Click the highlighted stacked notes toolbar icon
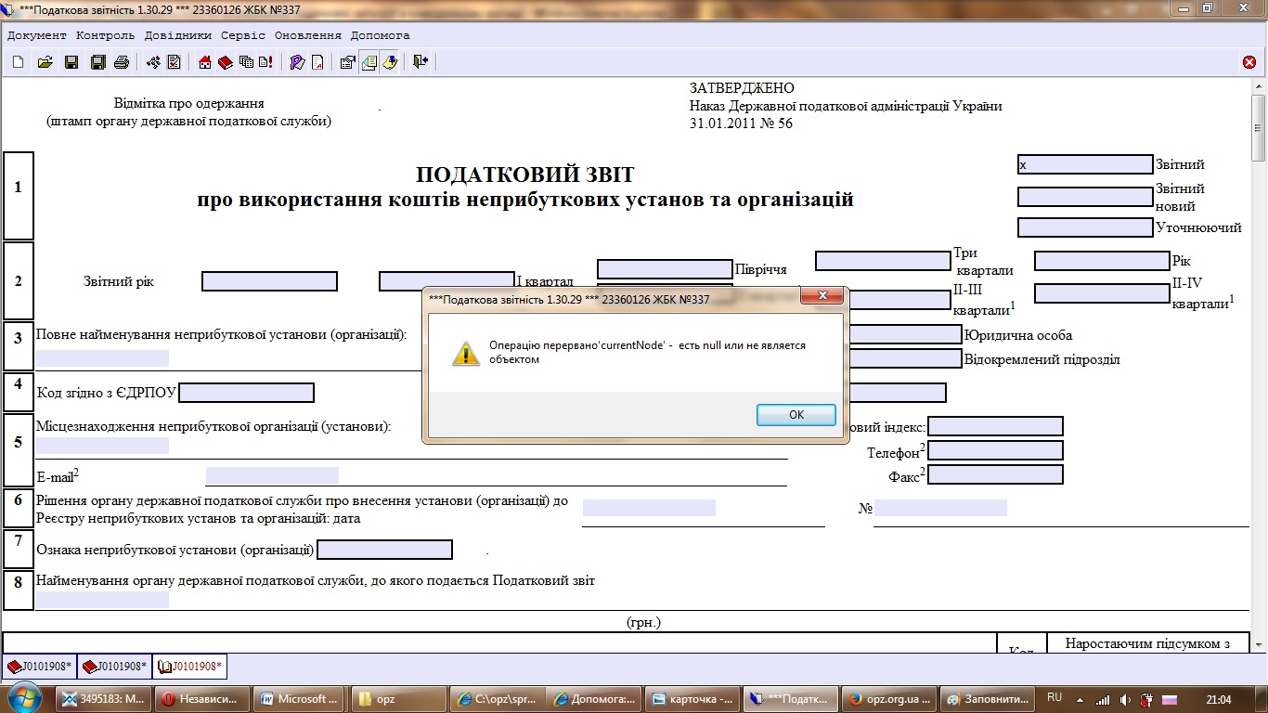 369,62
